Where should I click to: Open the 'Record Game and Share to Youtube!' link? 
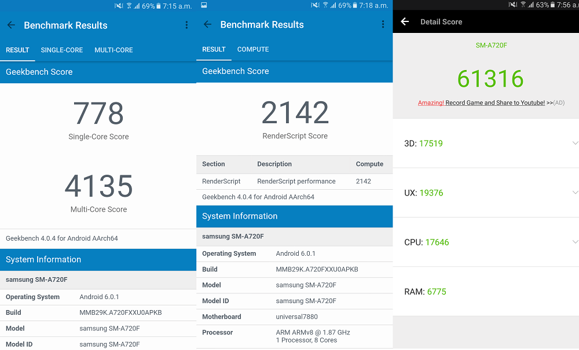point(495,103)
